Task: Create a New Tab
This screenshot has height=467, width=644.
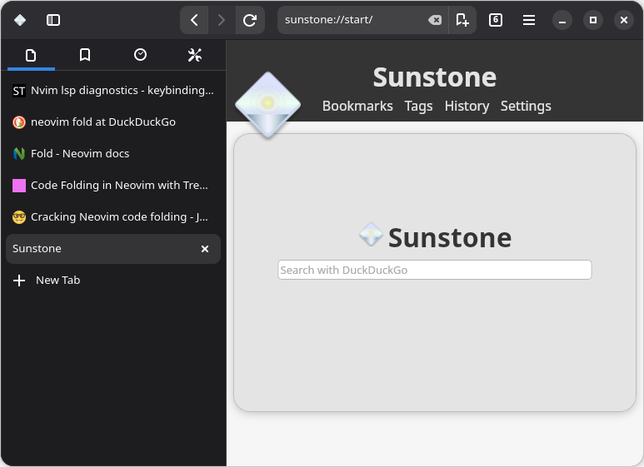Action: [x=57, y=281]
